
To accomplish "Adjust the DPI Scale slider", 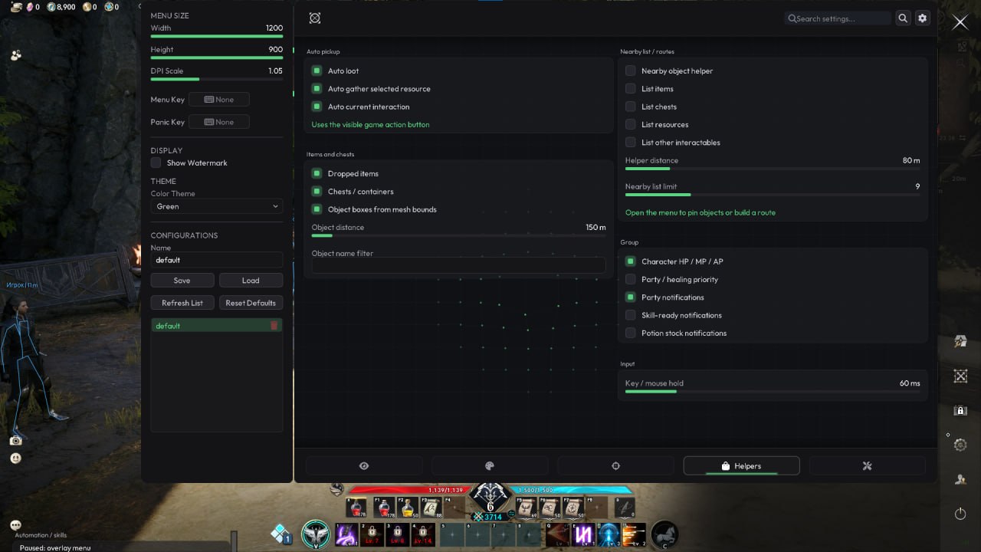I will tap(217, 79).
